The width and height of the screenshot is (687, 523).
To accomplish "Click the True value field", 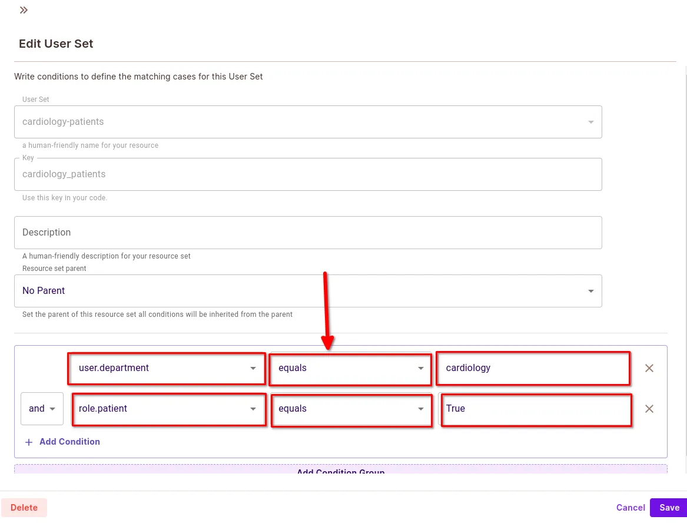I will [x=535, y=409].
